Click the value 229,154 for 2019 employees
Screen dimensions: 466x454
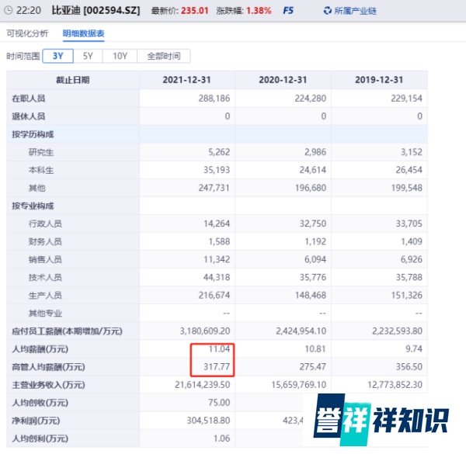[x=406, y=99]
